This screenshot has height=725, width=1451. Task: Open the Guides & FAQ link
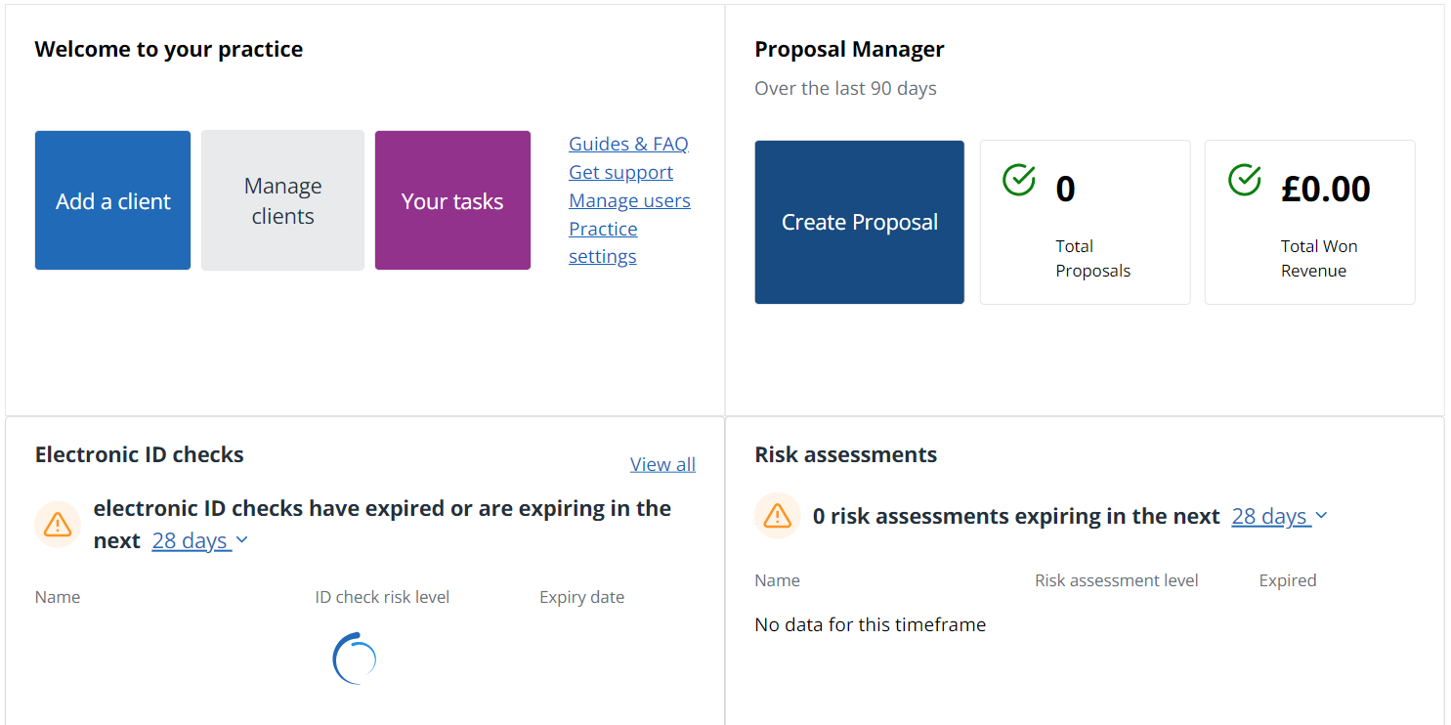628,144
